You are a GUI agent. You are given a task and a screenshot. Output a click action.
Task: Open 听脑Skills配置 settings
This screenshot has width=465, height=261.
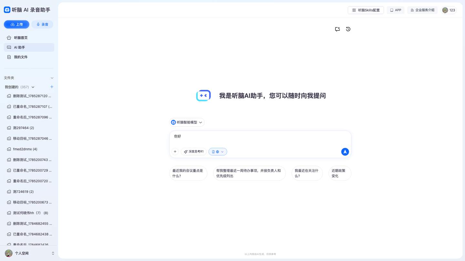(x=366, y=10)
